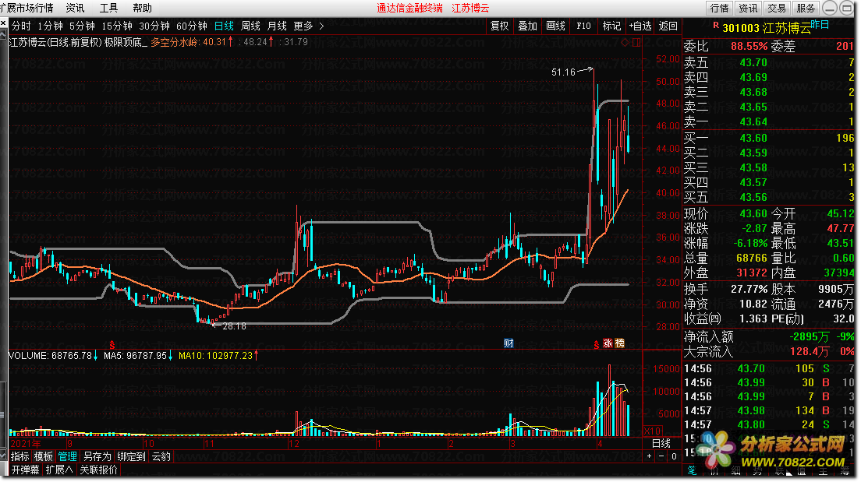Select the 笔 tick details tab

pyautogui.click(x=692, y=470)
